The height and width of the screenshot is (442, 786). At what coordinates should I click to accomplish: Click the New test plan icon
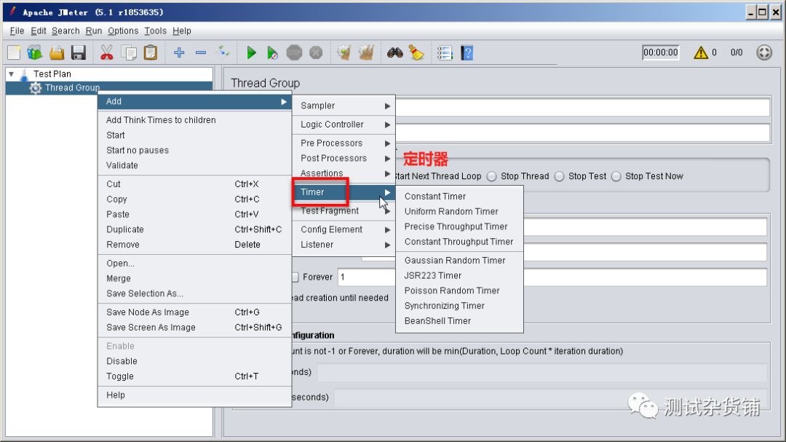point(14,52)
